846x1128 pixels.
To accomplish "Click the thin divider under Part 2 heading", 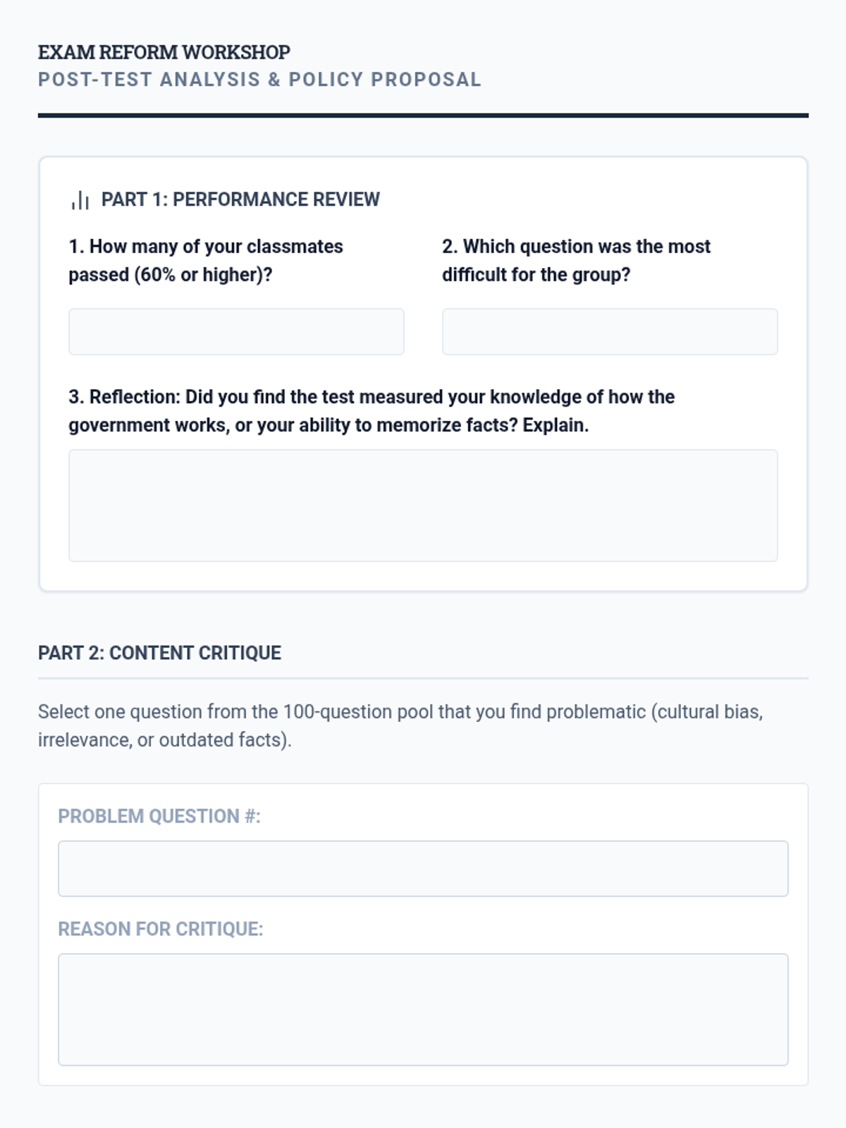I will coord(423,678).
